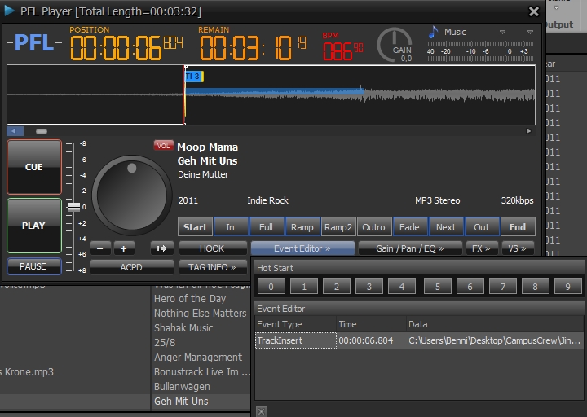Image resolution: width=587 pixels, height=417 pixels.
Task: Click the POSITION time display
Action: tap(126, 48)
